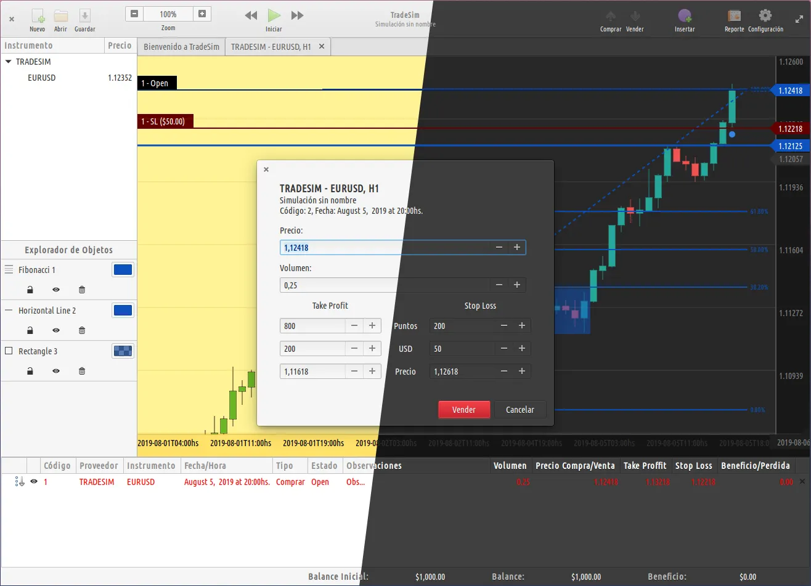Close the TRADESIM - EURUSD, H1 tab
The width and height of the screenshot is (811, 586).
[322, 46]
